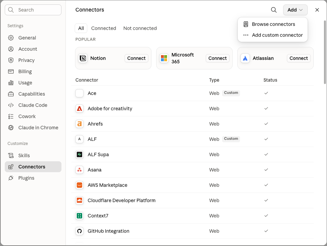Open Billing settings label
Image resolution: width=327 pixels, height=246 pixels.
[25, 71]
